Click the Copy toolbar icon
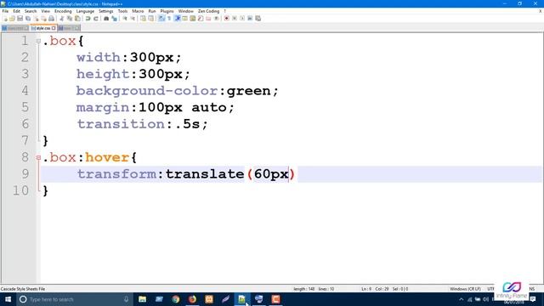This screenshot has width=544, height=306. (70, 19)
